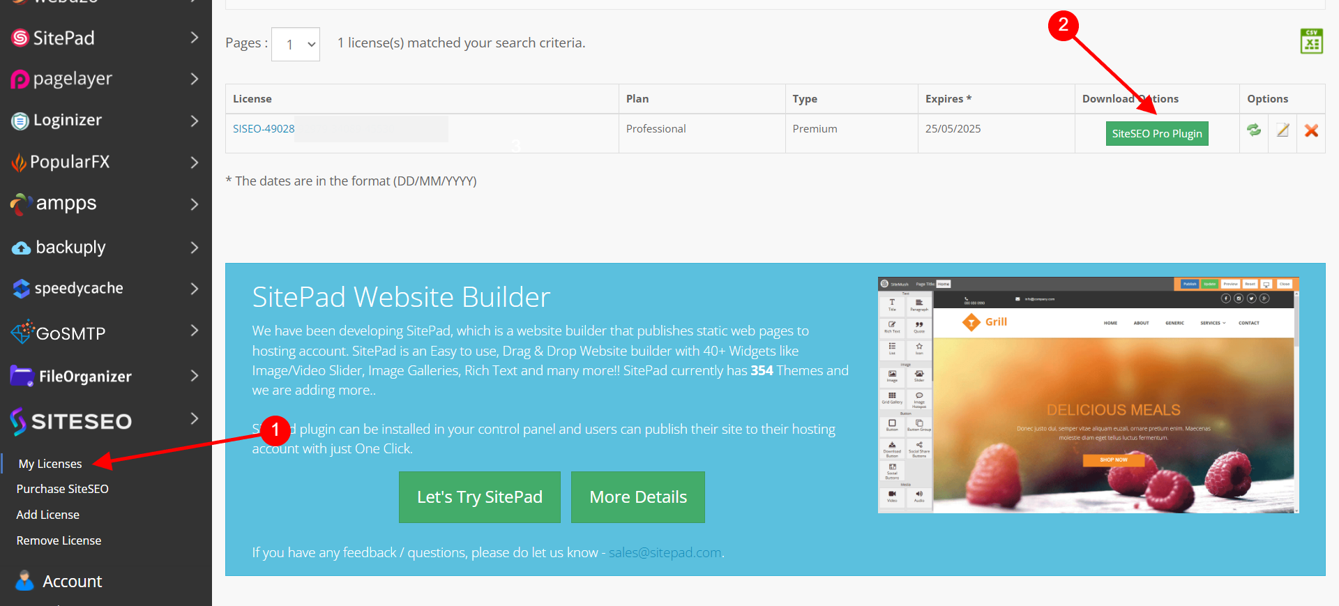Open Add License submenu item
Viewport: 1339px width, 606px height.
tap(48, 515)
